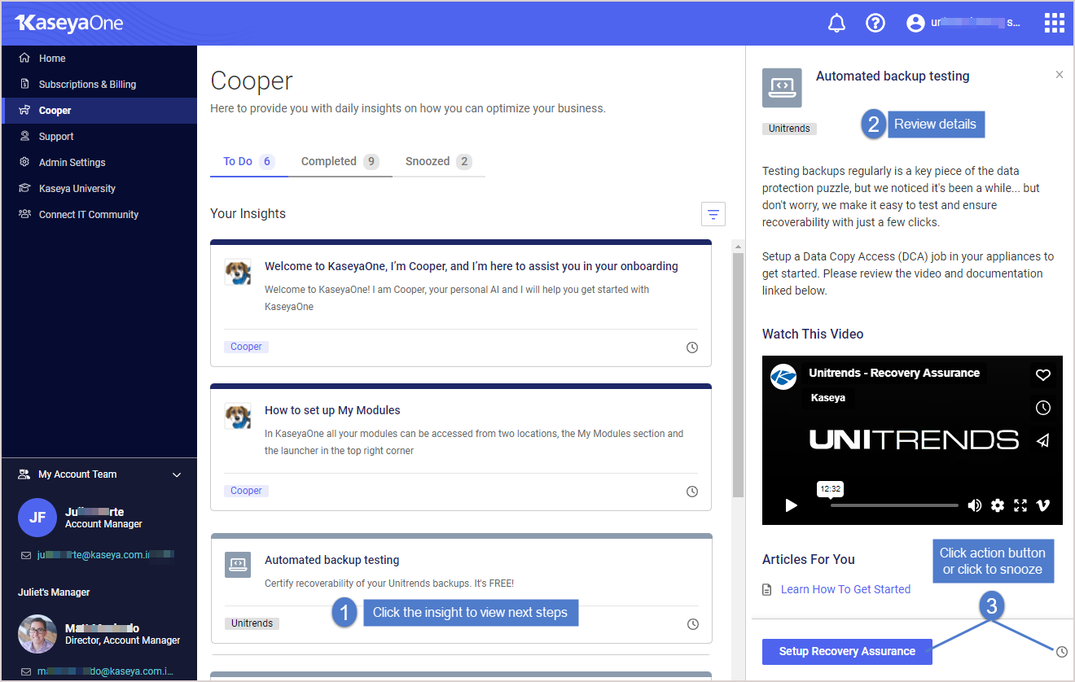The width and height of the screenshot is (1075, 682).
Task: Snooze insight from detail panel clock
Action: point(1061,651)
